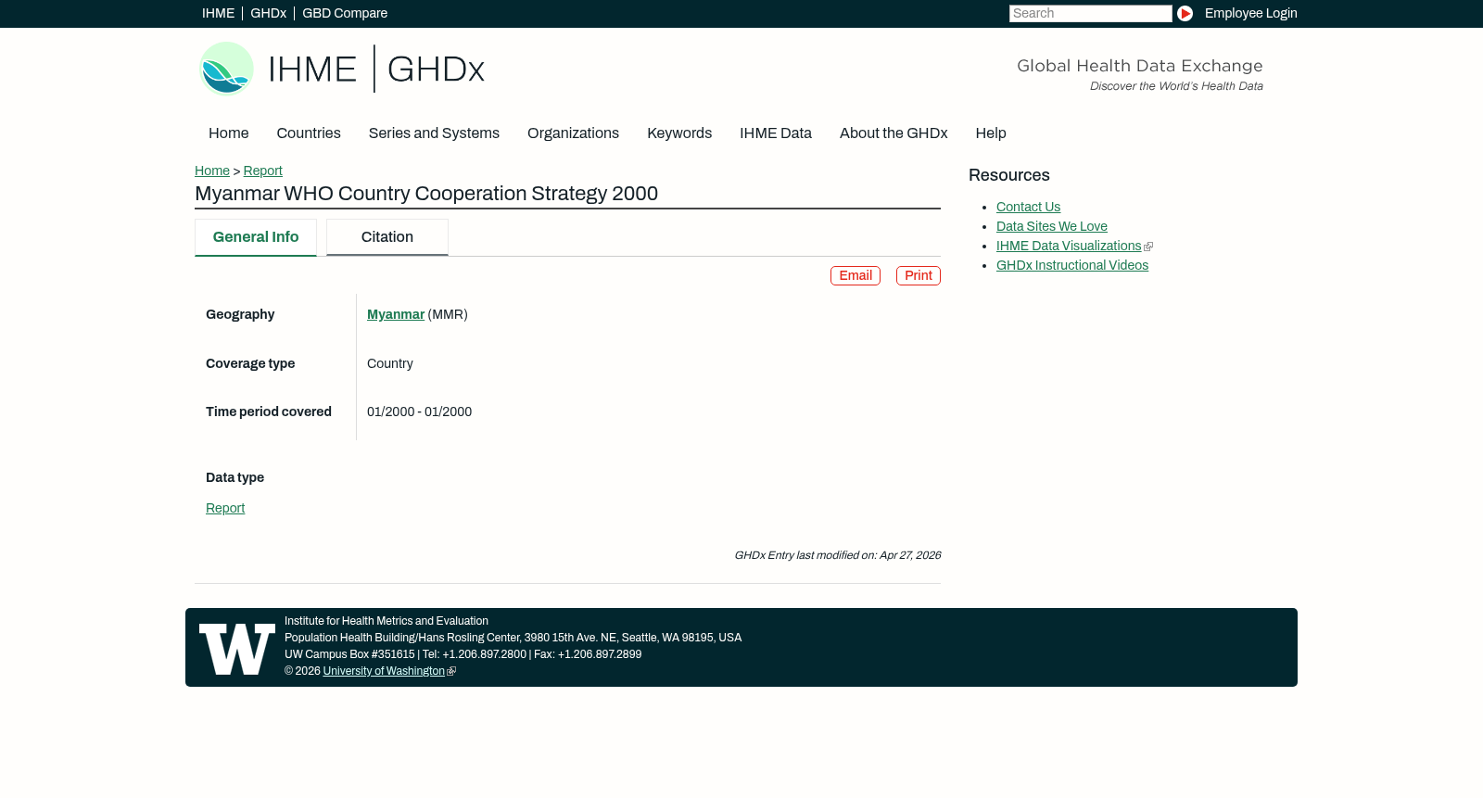Click the UW Campus Box #351615 line

tap(463, 655)
